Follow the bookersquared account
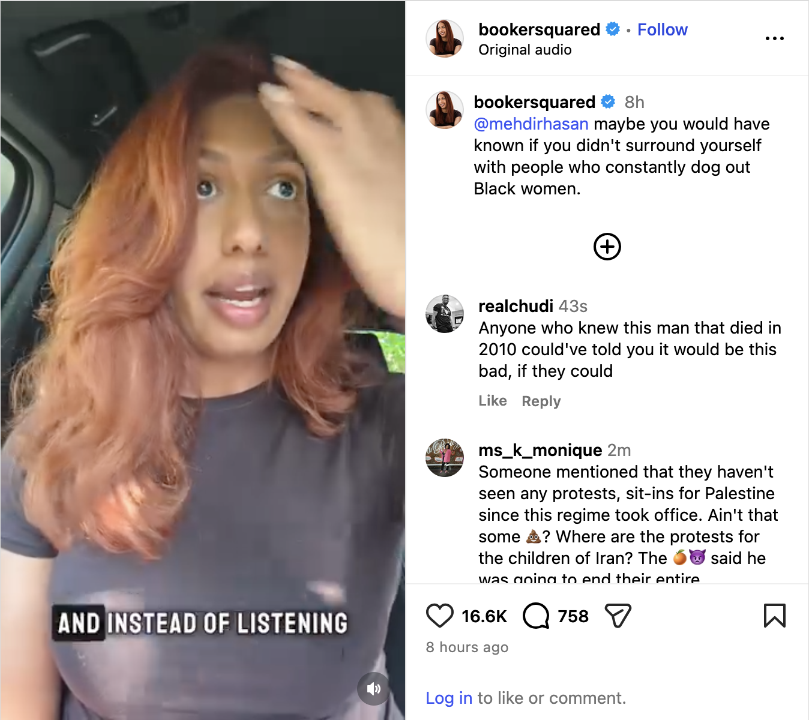Image resolution: width=809 pixels, height=720 pixels. click(662, 29)
